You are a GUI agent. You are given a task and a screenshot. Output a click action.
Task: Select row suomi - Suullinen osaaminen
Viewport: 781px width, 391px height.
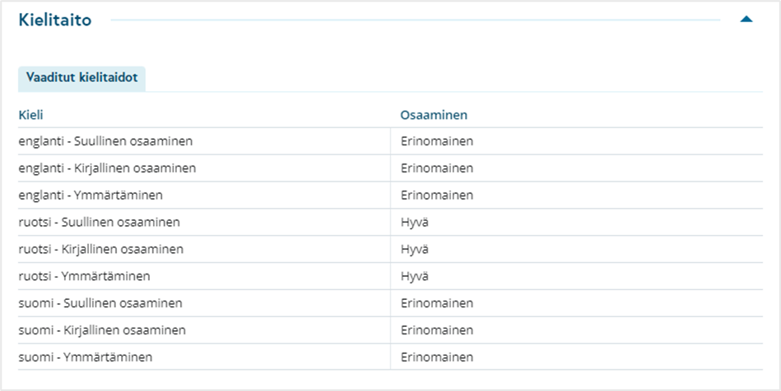click(x=390, y=303)
